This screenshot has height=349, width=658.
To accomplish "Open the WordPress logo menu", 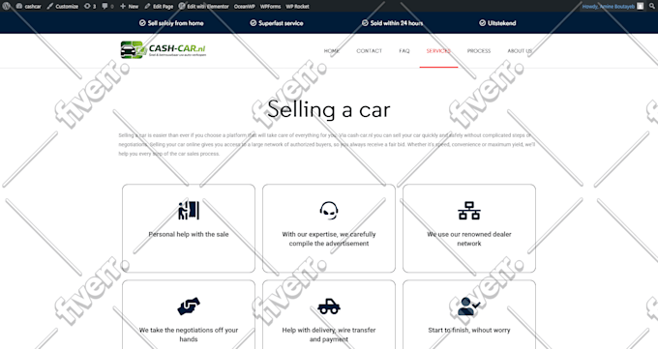I will pyautogui.click(x=7, y=7).
